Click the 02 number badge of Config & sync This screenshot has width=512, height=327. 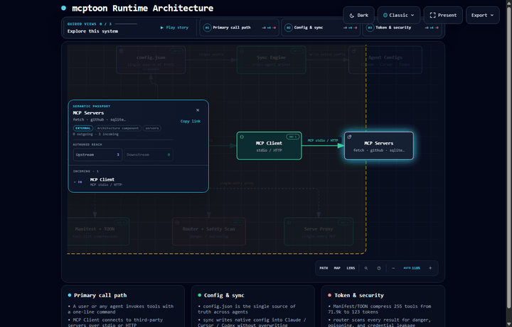click(x=288, y=28)
